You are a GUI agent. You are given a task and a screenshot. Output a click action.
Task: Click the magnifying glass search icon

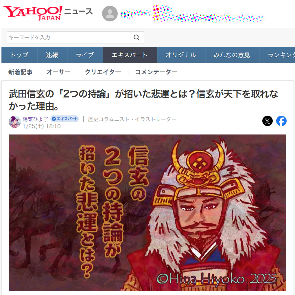pos(137,37)
